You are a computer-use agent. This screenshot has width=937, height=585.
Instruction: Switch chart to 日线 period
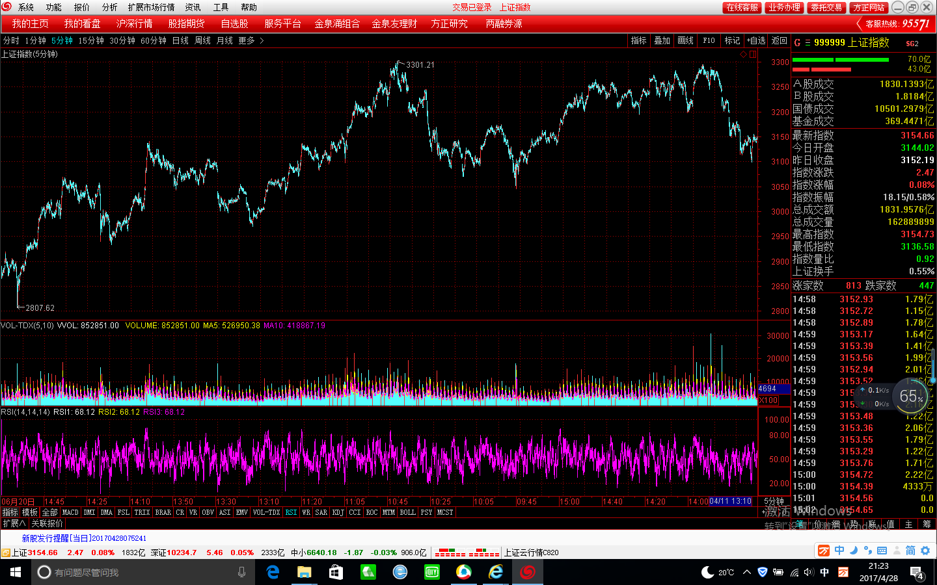click(180, 40)
